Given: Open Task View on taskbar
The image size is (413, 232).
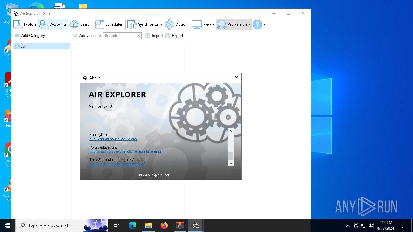Looking at the screenshot, I should tap(116, 226).
